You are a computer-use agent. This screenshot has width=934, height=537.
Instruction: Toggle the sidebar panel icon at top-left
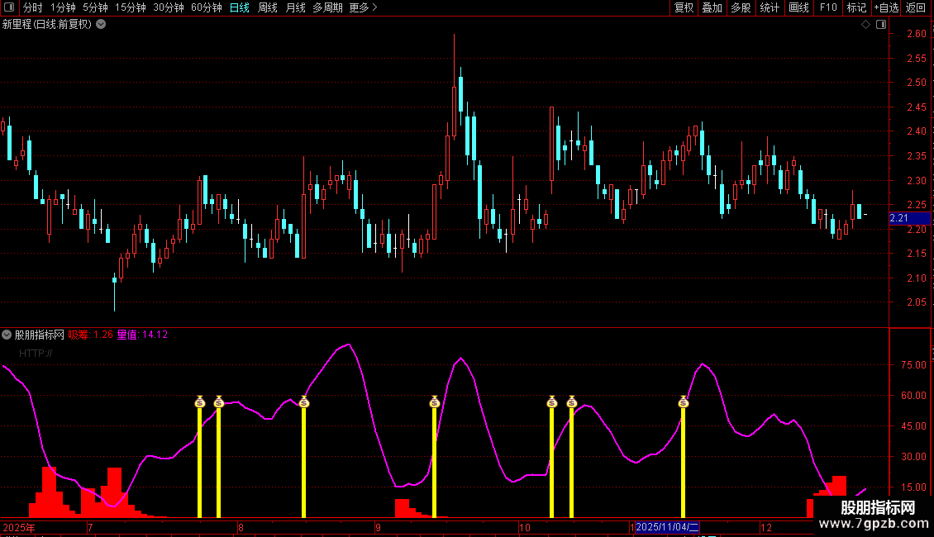9,7
